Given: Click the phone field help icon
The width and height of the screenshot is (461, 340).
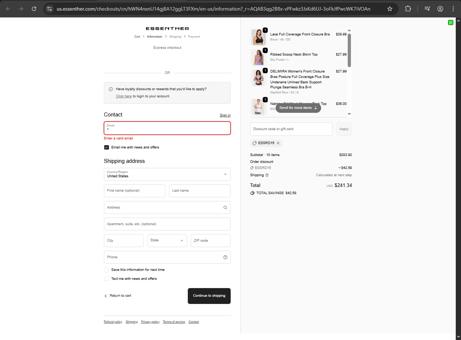Looking at the screenshot, I should tap(225, 257).
